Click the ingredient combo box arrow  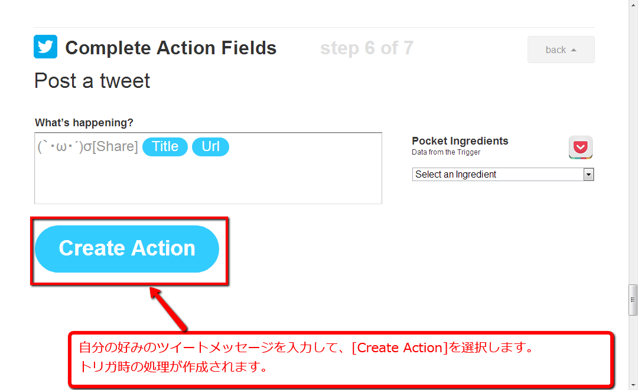point(588,175)
